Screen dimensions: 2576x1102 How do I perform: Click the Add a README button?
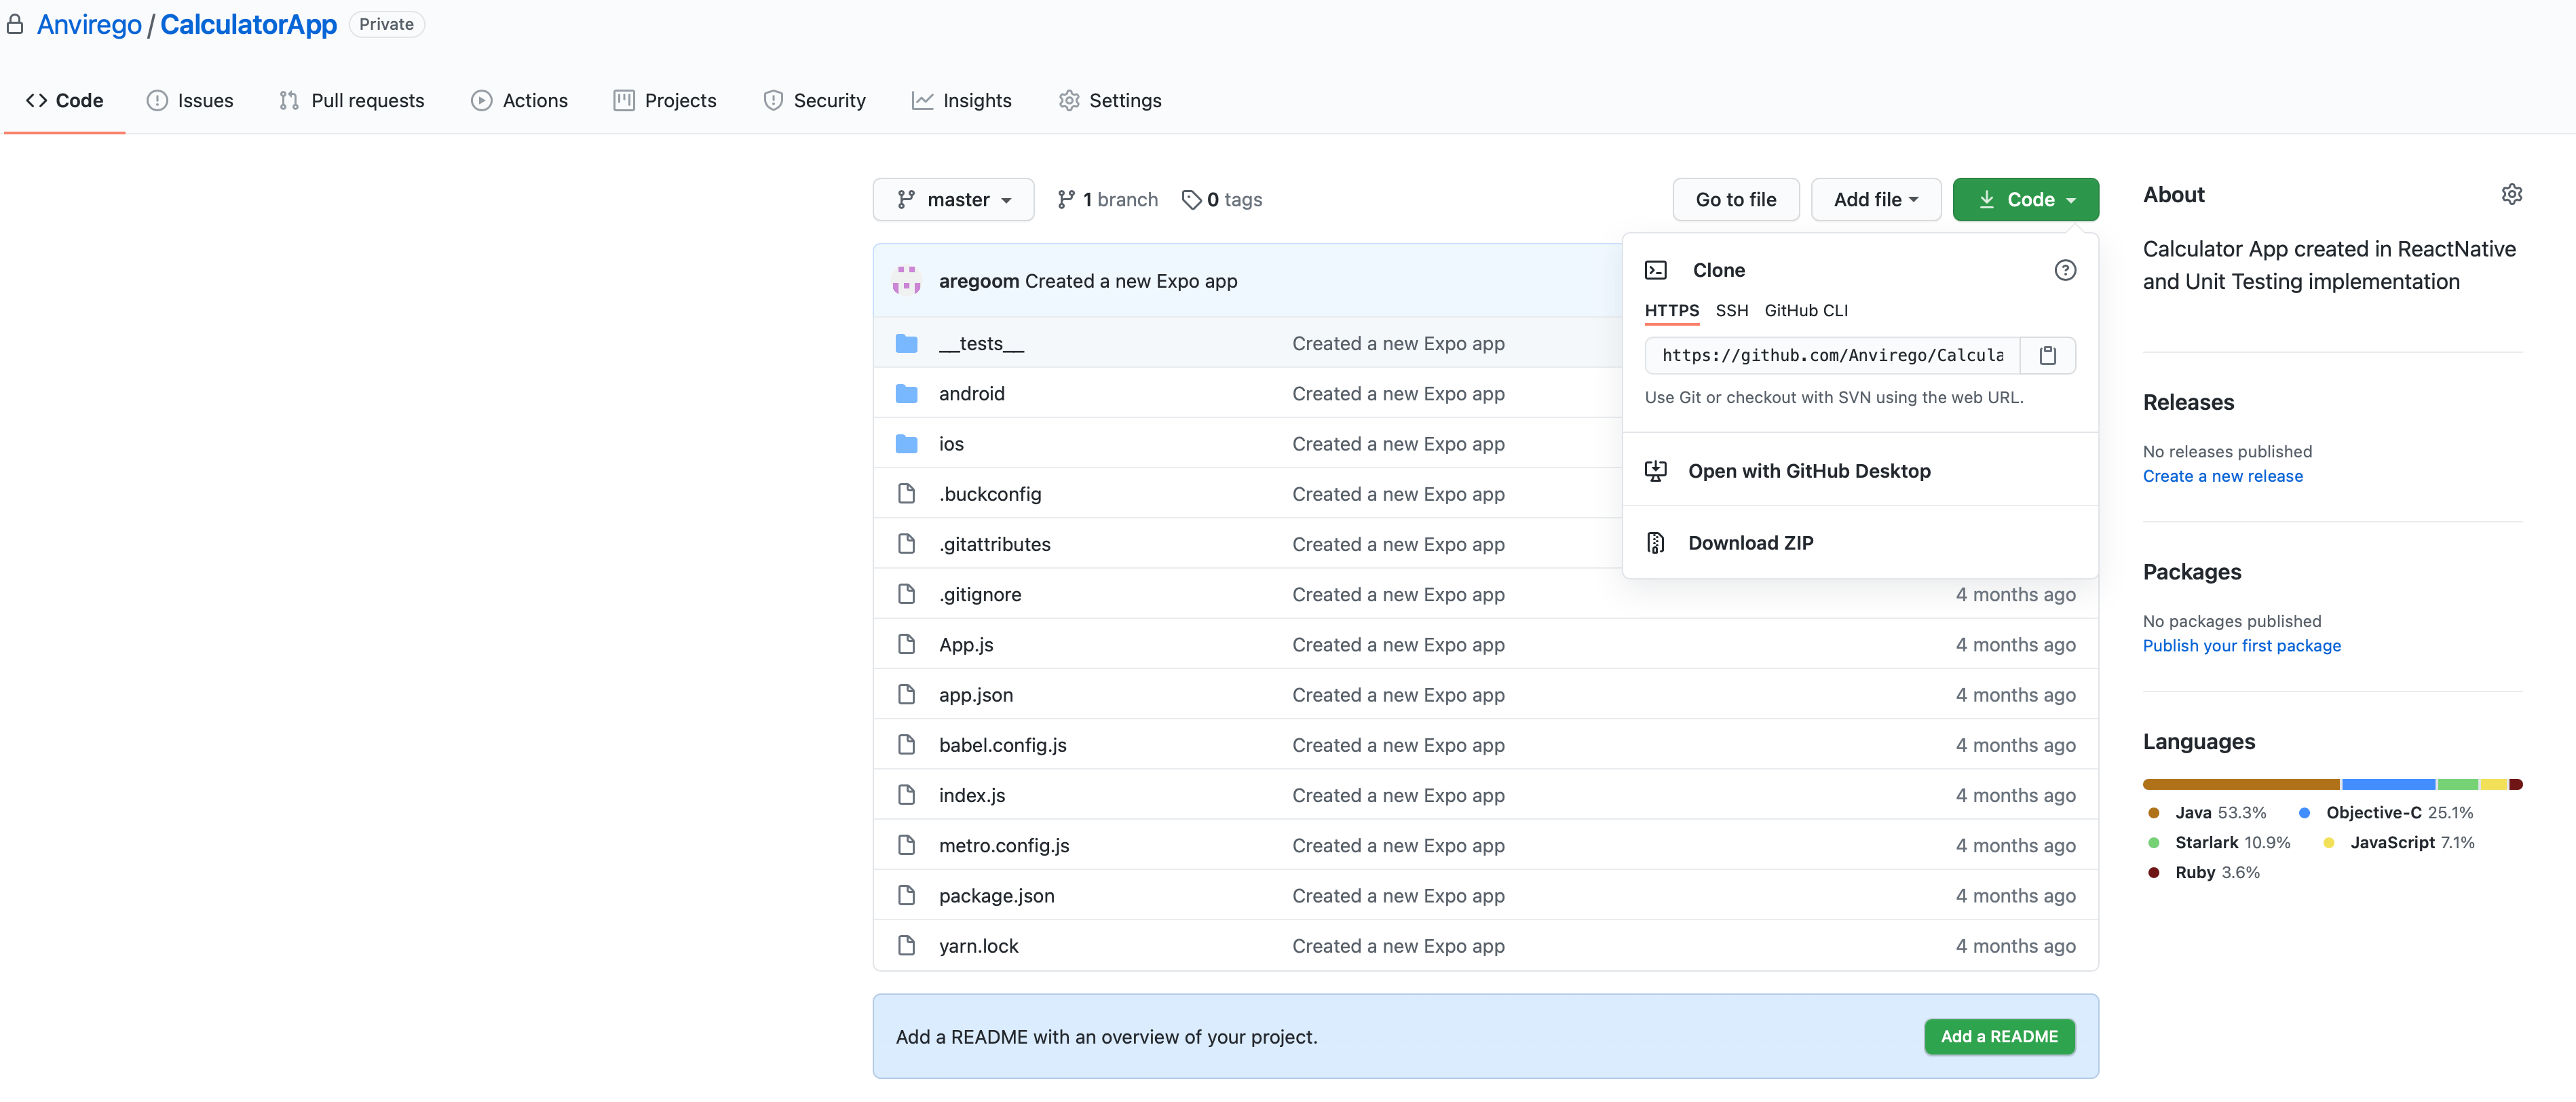1998,1036
